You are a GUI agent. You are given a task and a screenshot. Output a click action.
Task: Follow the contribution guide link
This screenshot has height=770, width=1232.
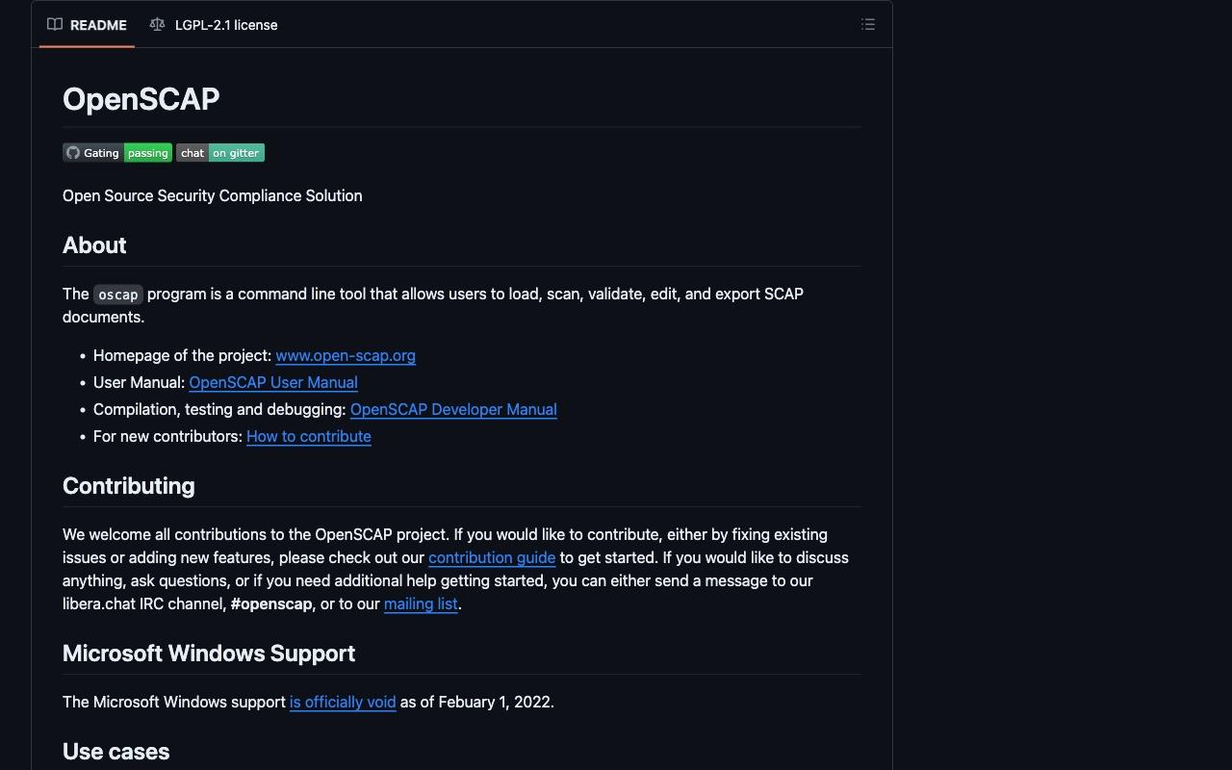[x=492, y=557]
